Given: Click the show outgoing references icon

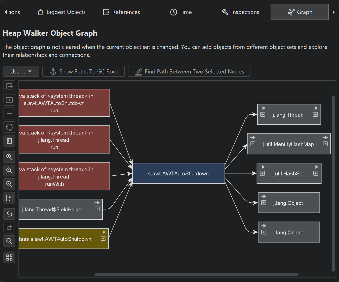Looking at the screenshot, I should click(9, 86).
